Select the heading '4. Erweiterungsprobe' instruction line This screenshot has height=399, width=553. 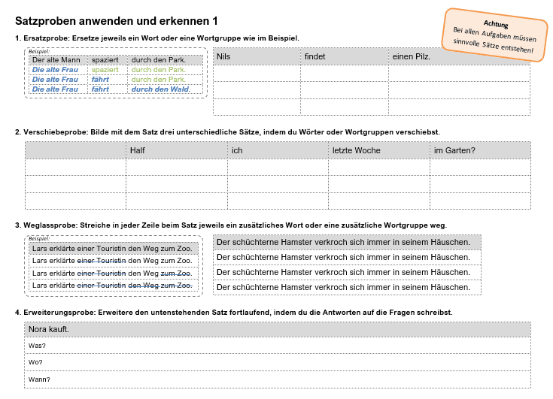click(234, 313)
